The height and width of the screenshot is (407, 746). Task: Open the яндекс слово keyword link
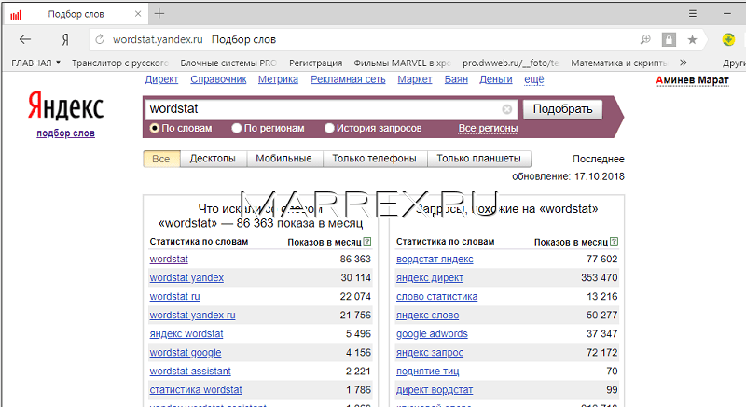pos(427,316)
